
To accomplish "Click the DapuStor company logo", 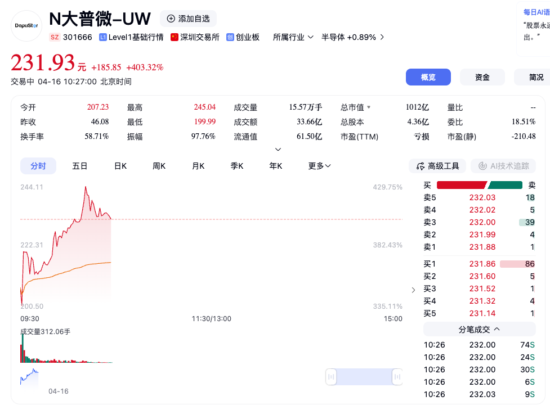I will 26,26.
